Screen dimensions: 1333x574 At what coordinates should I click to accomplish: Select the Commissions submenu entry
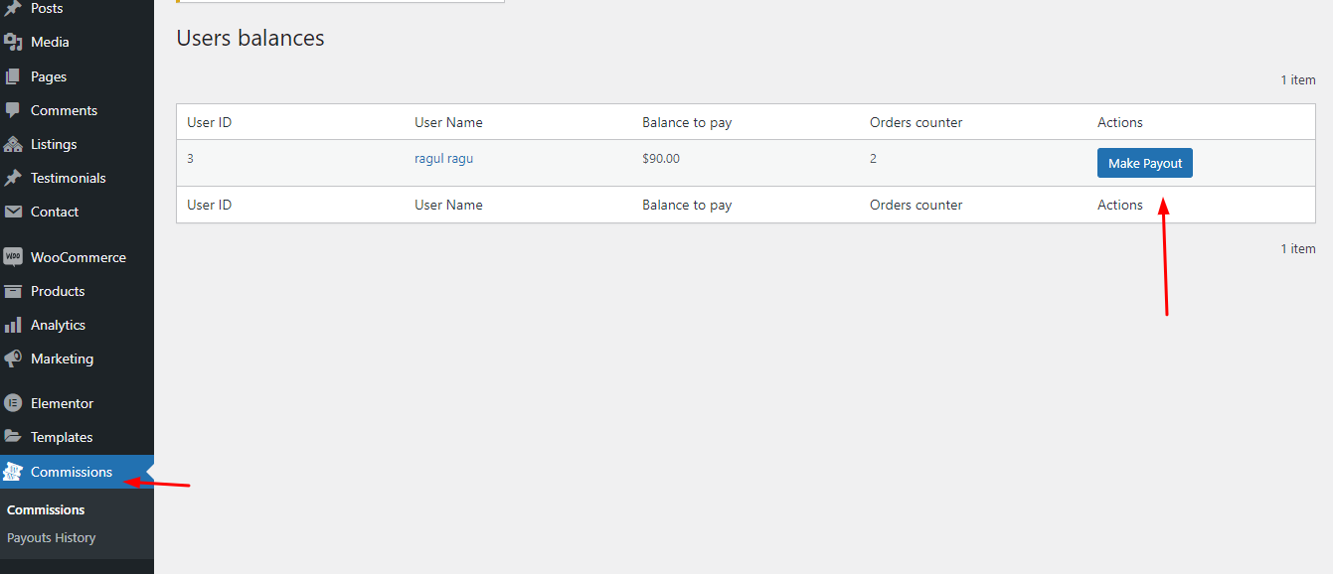(46, 509)
